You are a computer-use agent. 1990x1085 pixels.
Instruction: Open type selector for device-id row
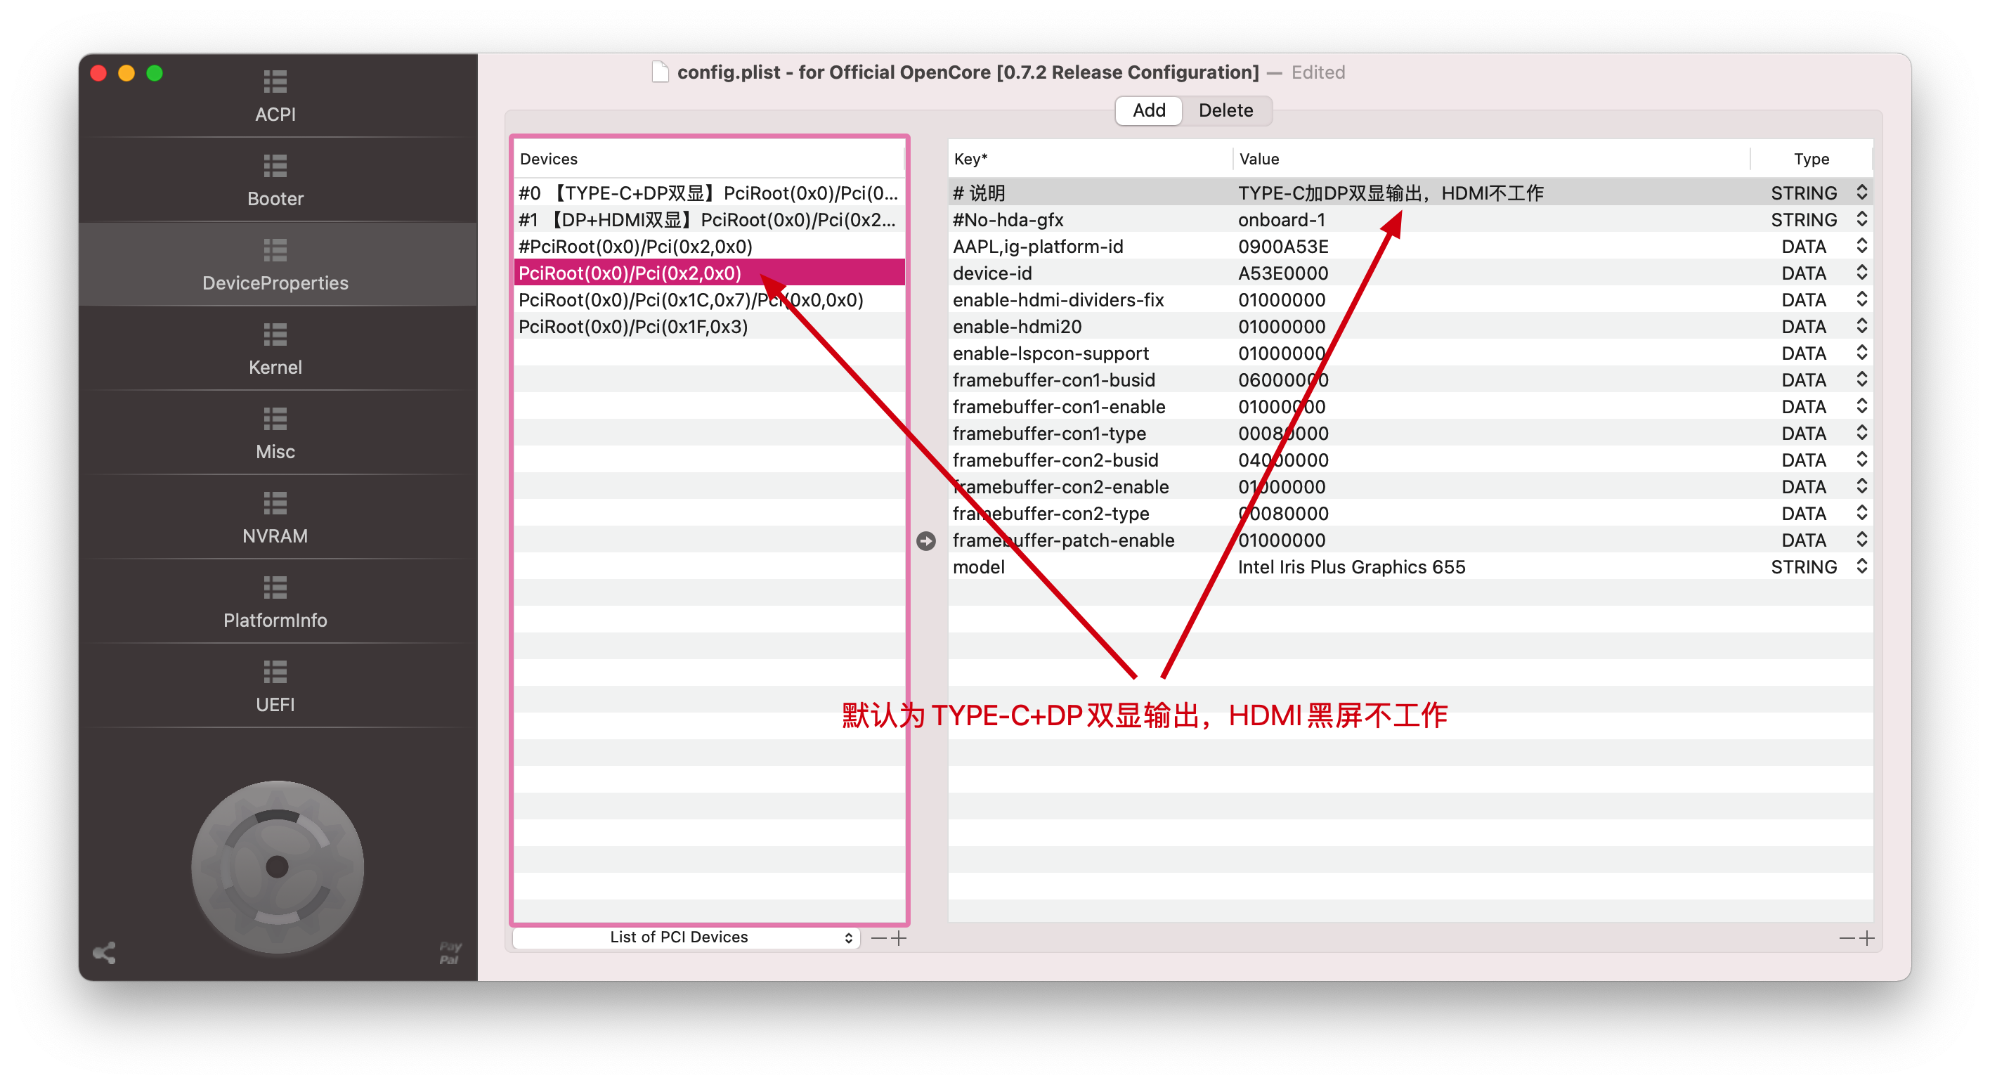[x=1862, y=273]
